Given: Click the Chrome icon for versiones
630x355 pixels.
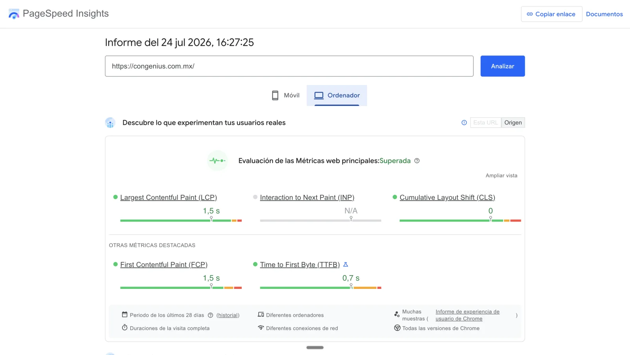Looking at the screenshot, I should pyautogui.click(x=397, y=328).
